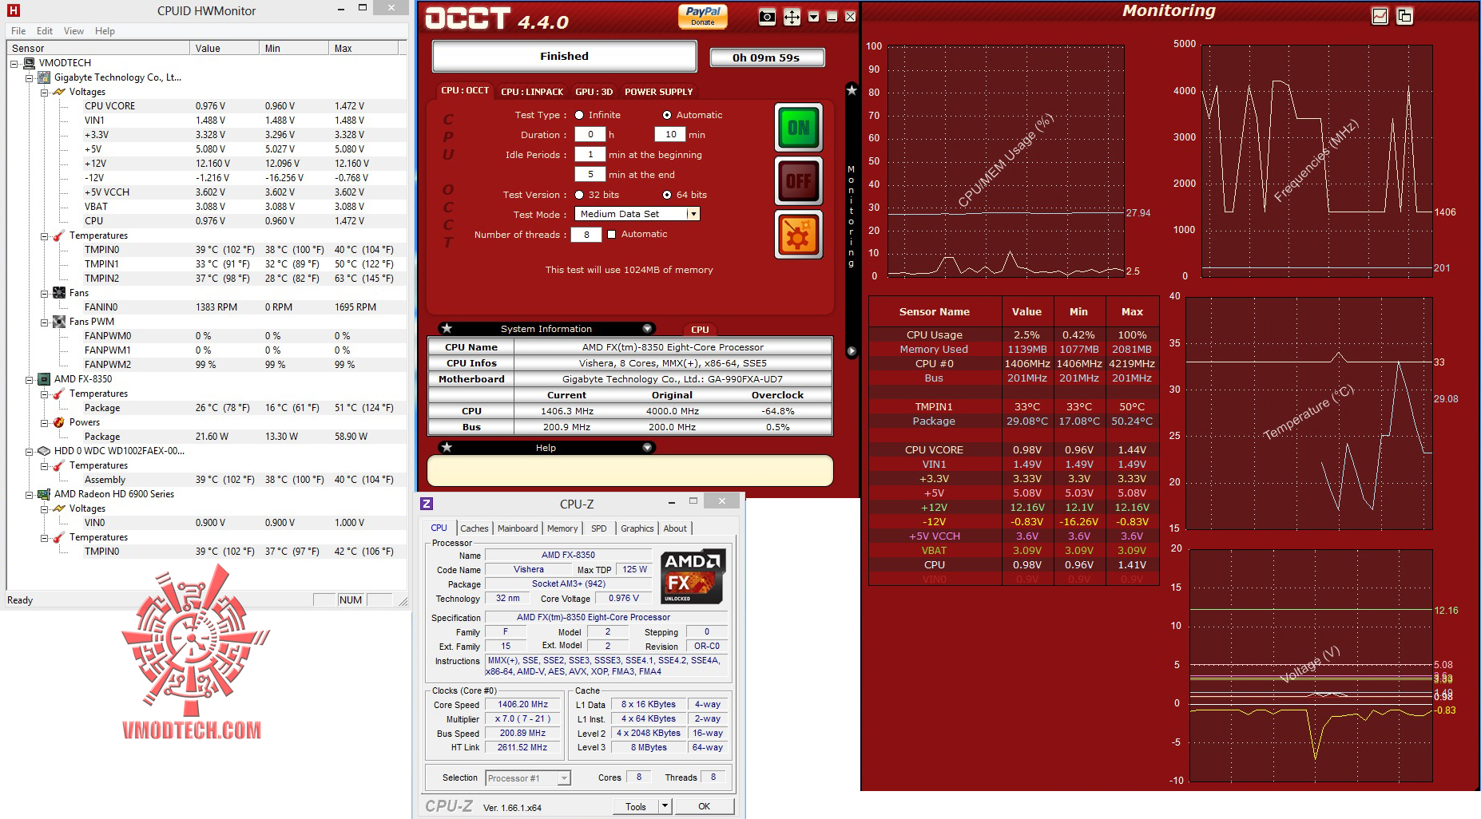Click the AMD FX-8350 chip icon
1481x819 pixels.
(46, 379)
